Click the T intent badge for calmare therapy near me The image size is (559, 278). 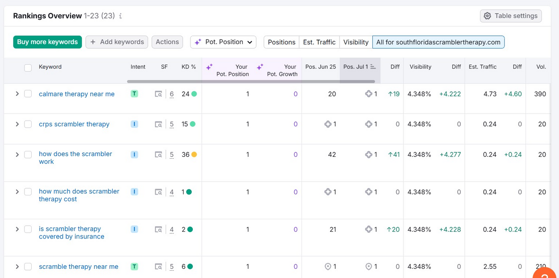coord(134,94)
